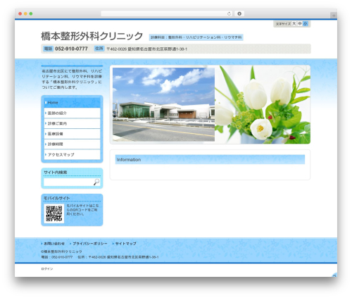Click the モバイルサイト heading
This screenshot has height=298, width=352.
[x=56, y=198]
